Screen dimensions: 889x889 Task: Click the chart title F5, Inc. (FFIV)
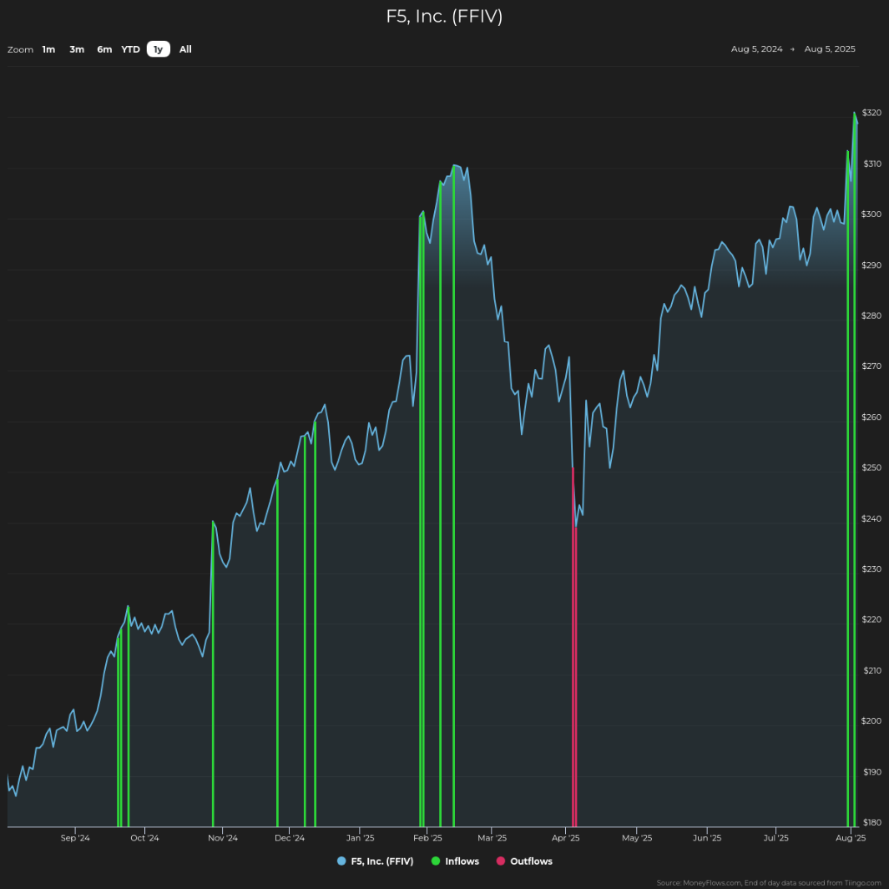pos(444,17)
